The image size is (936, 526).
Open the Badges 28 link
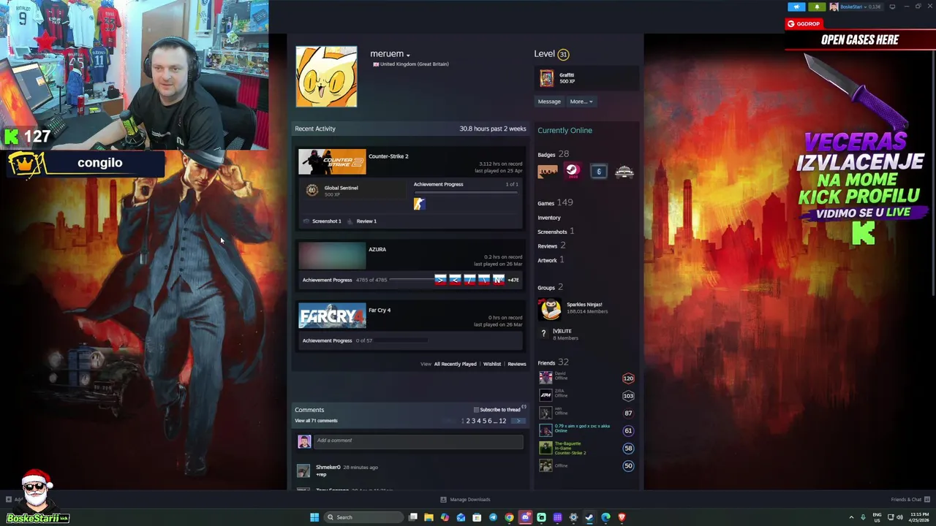coord(553,154)
